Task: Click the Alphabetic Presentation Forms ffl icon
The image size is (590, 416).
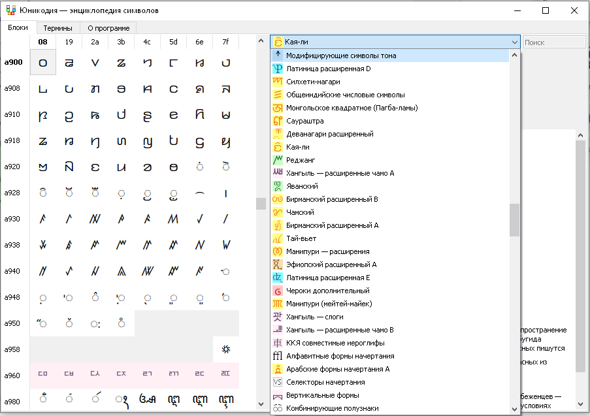Action: 278,356
